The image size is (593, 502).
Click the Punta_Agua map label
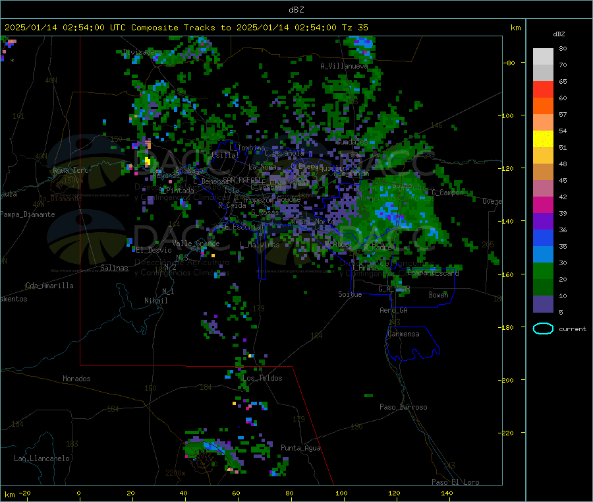point(300,449)
